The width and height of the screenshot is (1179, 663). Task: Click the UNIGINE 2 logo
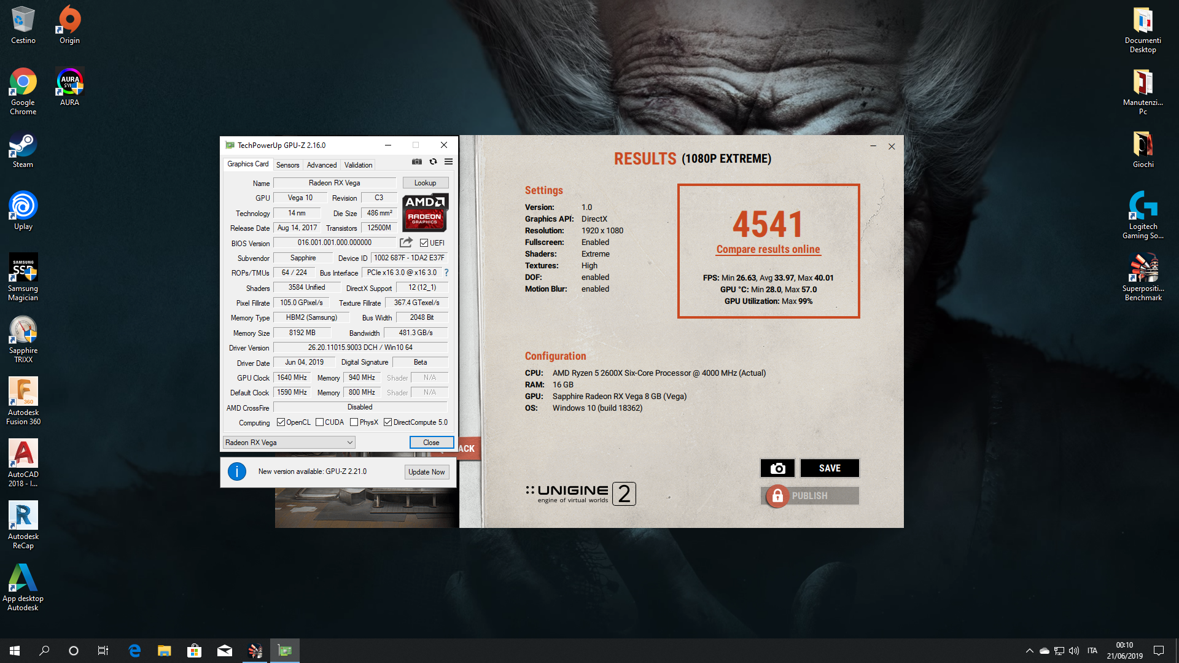pyautogui.click(x=580, y=494)
